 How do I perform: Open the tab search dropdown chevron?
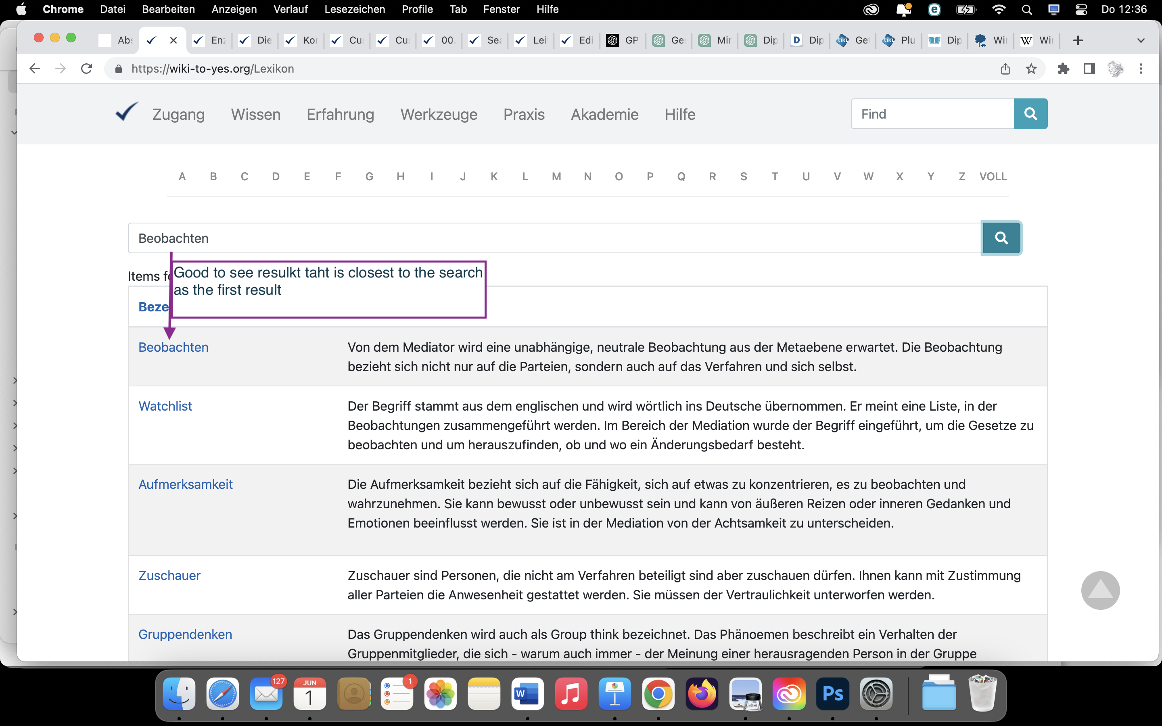[1141, 40]
